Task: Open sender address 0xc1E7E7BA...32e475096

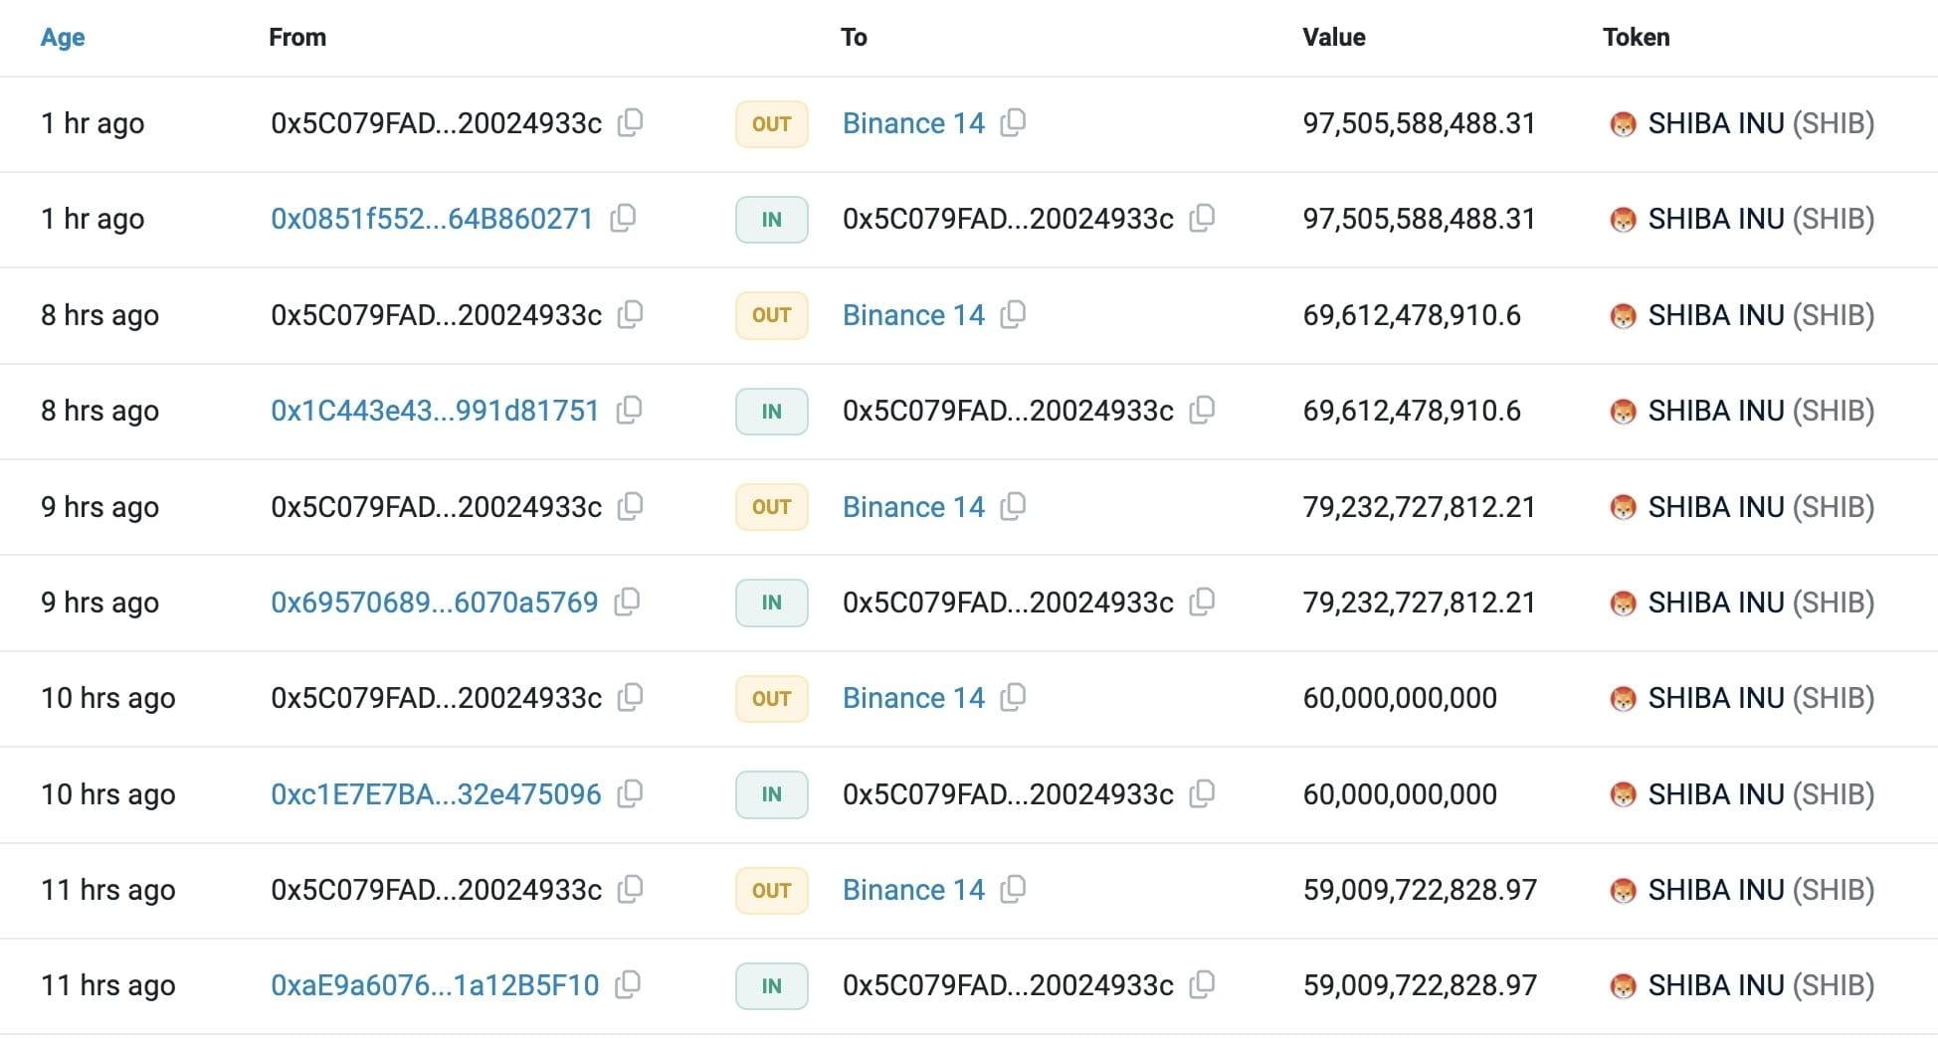Action: coord(436,794)
